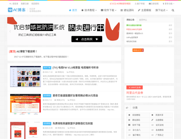The width and height of the screenshot is (181, 139).
Task: Click the grid icon beside 软件下载
Action: click(102, 10)
